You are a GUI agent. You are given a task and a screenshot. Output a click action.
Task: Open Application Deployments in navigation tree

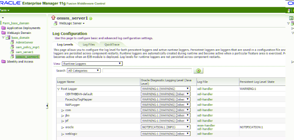click(23, 28)
